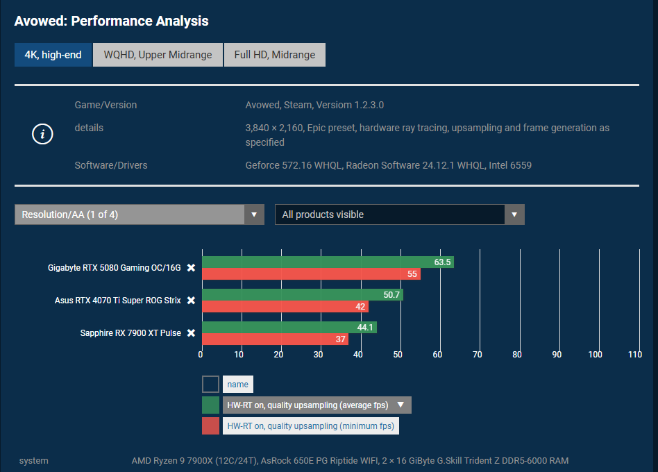Click the green 63.5 bar for RTX 5080
The height and width of the screenshot is (472, 658).
click(x=328, y=262)
